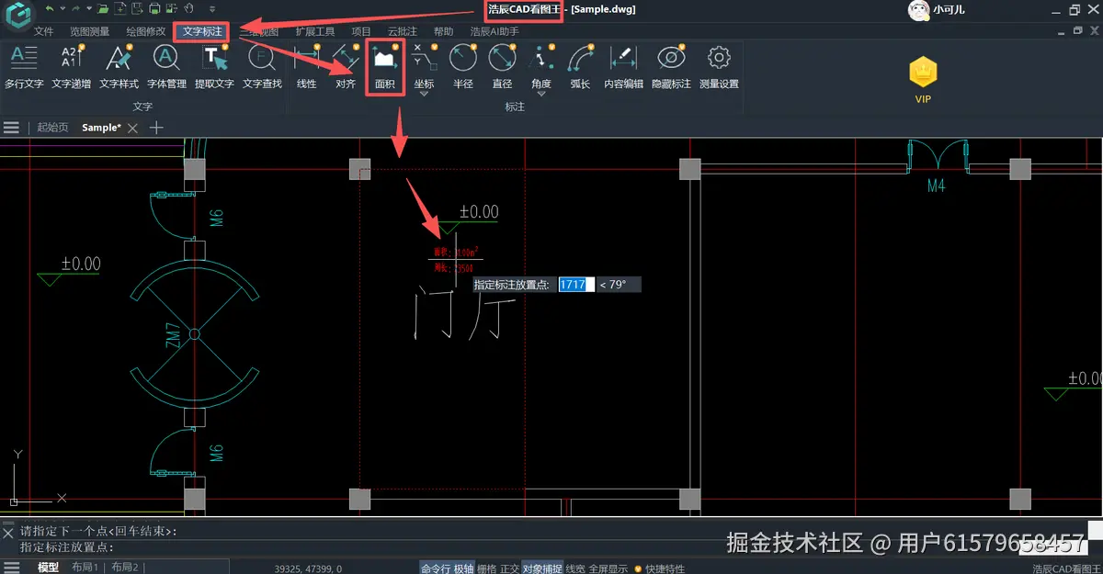
Task: Expand the quick access toolbar customize arrow
Action: click(x=212, y=10)
